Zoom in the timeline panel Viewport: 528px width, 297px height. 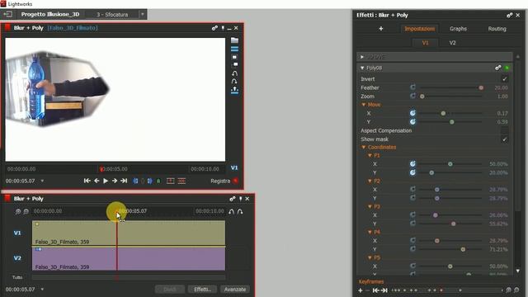[x=18, y=211]
